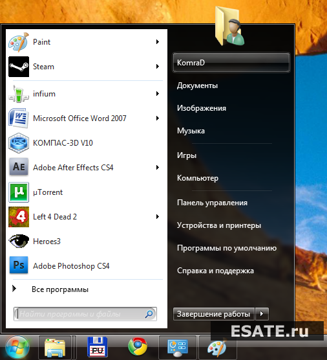
Task: Click the КОМПАС-3D V10 label
Action: (63, 143)
